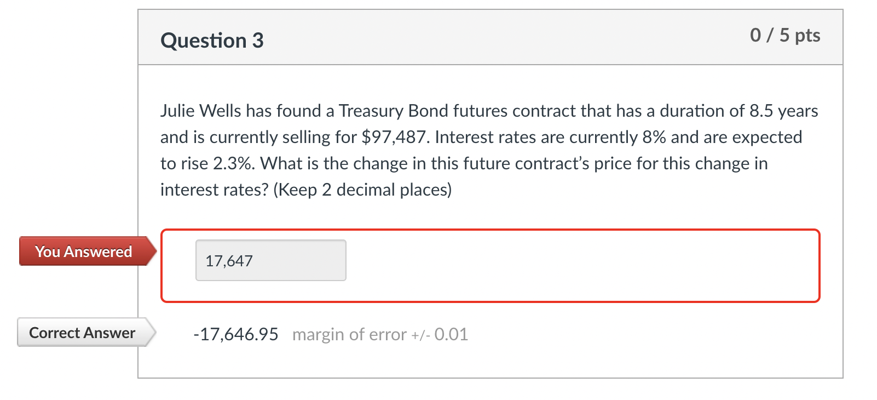Click the words Treasury Bond

[x=394, y=111]
